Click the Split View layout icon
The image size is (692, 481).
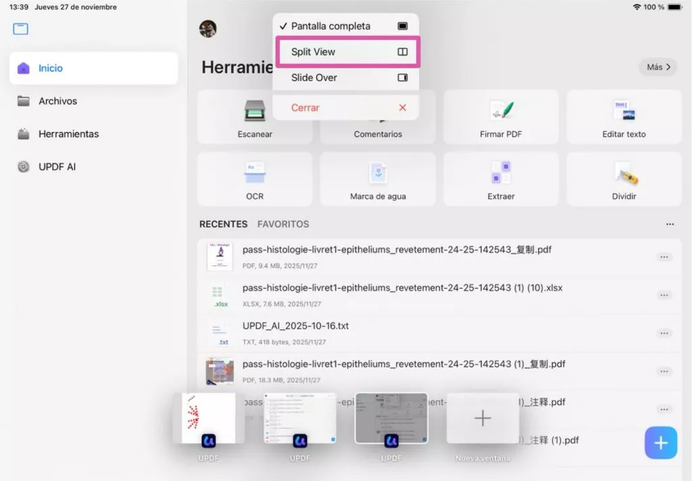[403, 51]
